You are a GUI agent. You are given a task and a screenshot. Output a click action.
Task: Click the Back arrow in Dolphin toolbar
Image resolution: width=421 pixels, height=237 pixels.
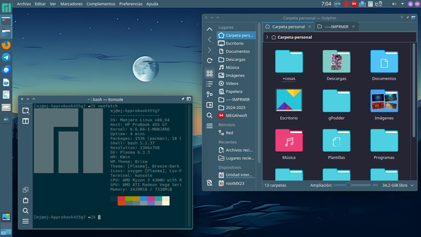pyautogui.click(x=209, y=39)
